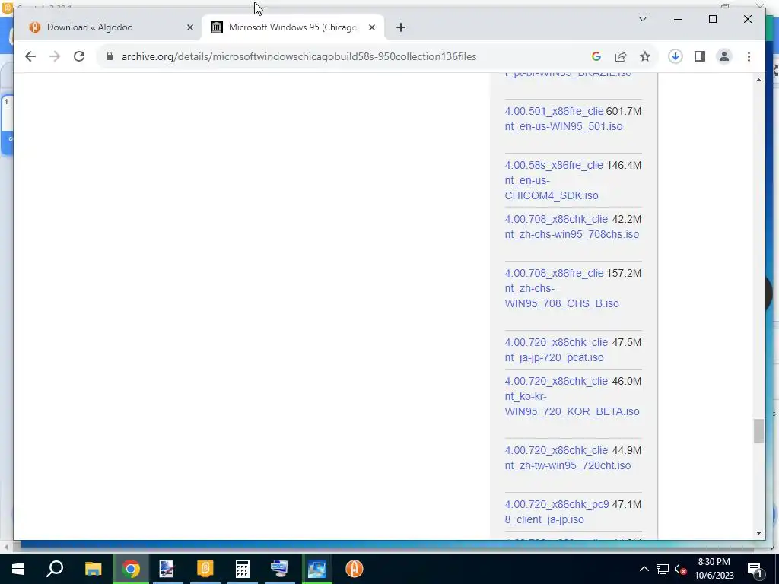Open the picture-icon app in the taskbar
779x584 pixels.
317,569
